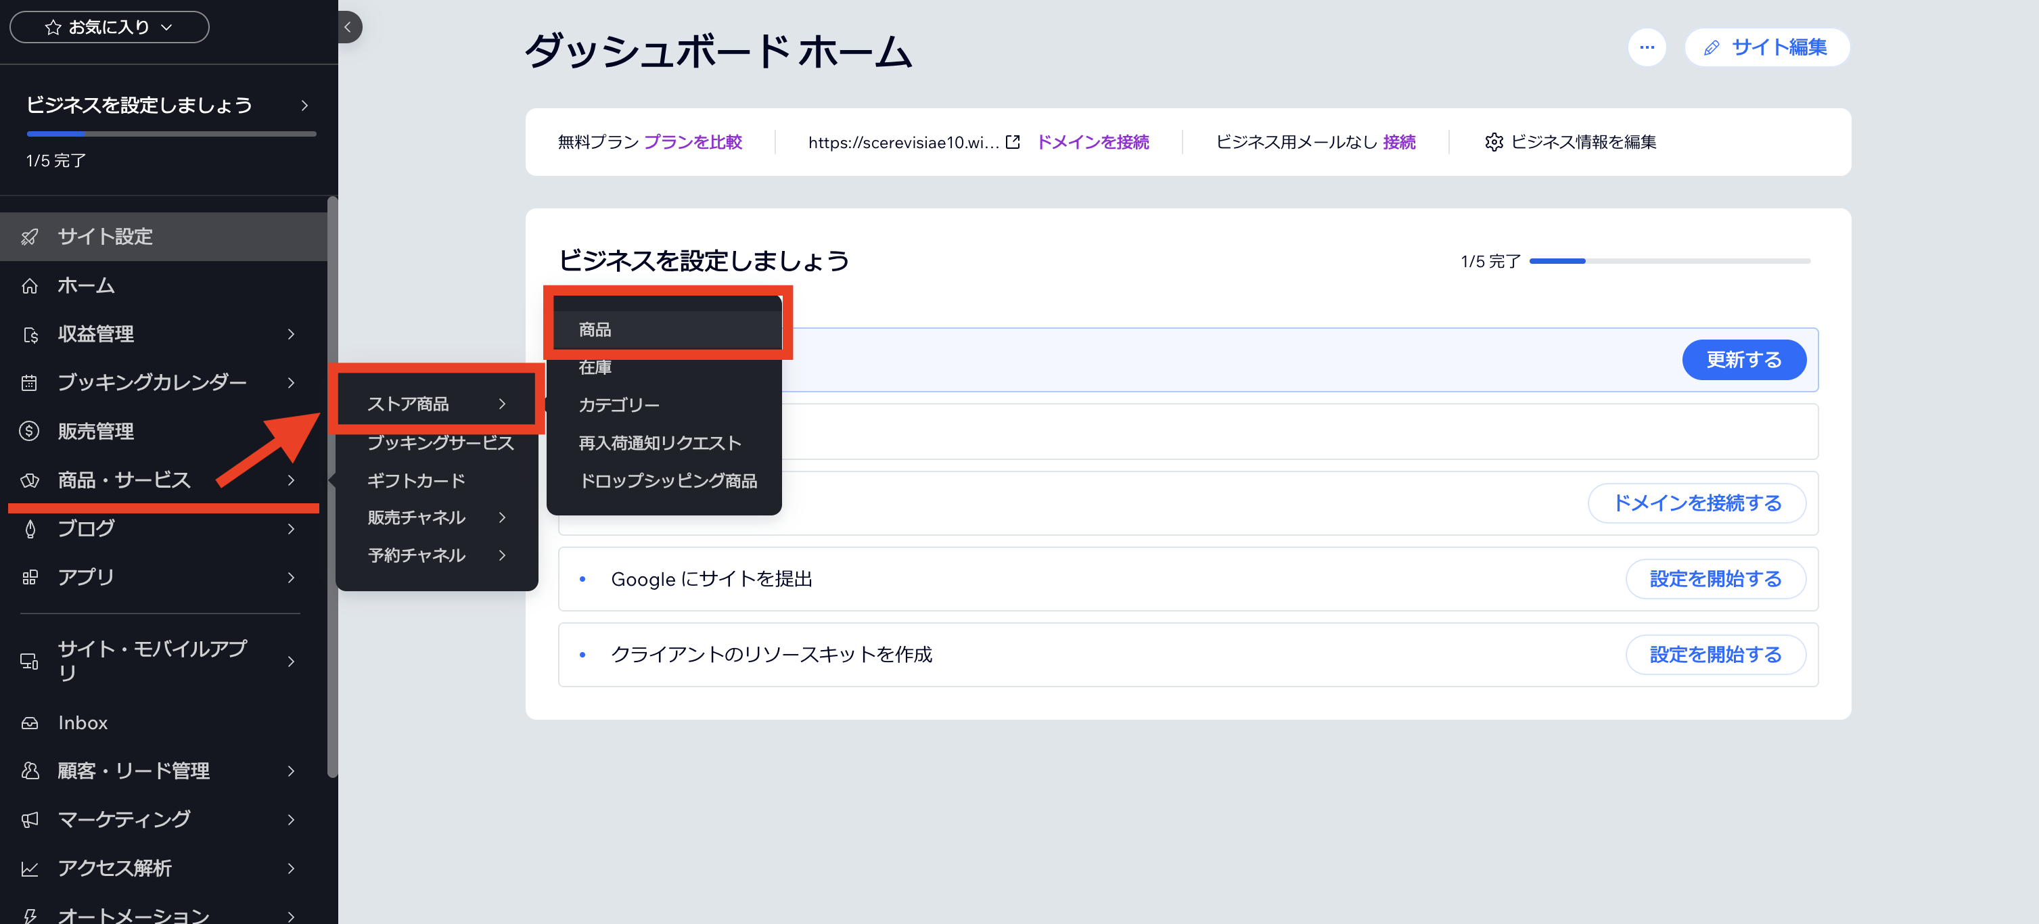
Task: Click the setup progress bar showing 1/5 完了
Action: (170, 134)
